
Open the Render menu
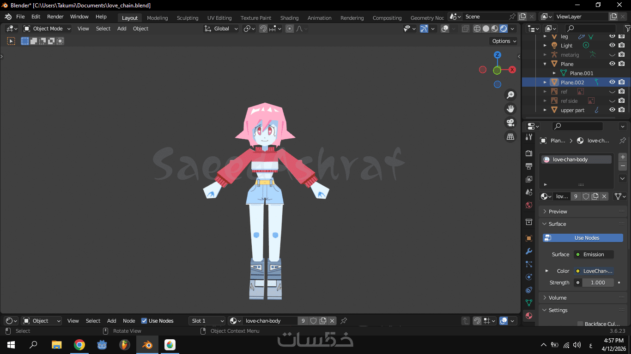point(55,17)
